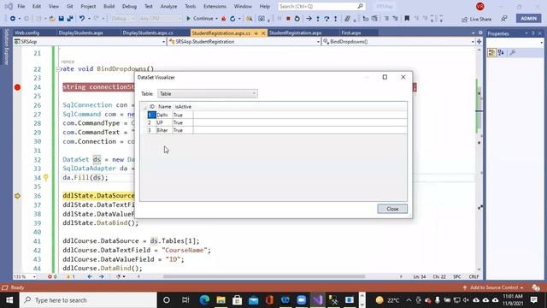Select the UP name cell
Viewport: 547px width, 308px height.
164,122
